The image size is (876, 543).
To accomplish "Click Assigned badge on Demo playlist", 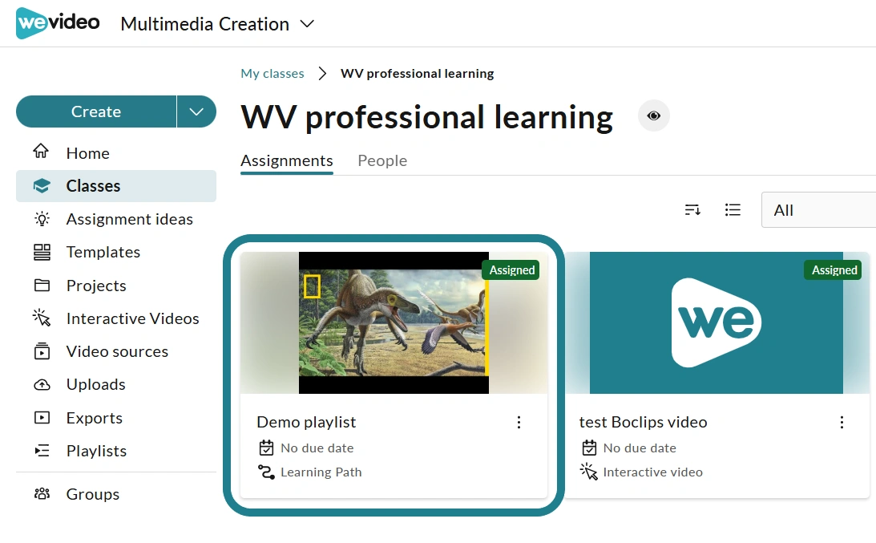I will (x=512, y=270).
